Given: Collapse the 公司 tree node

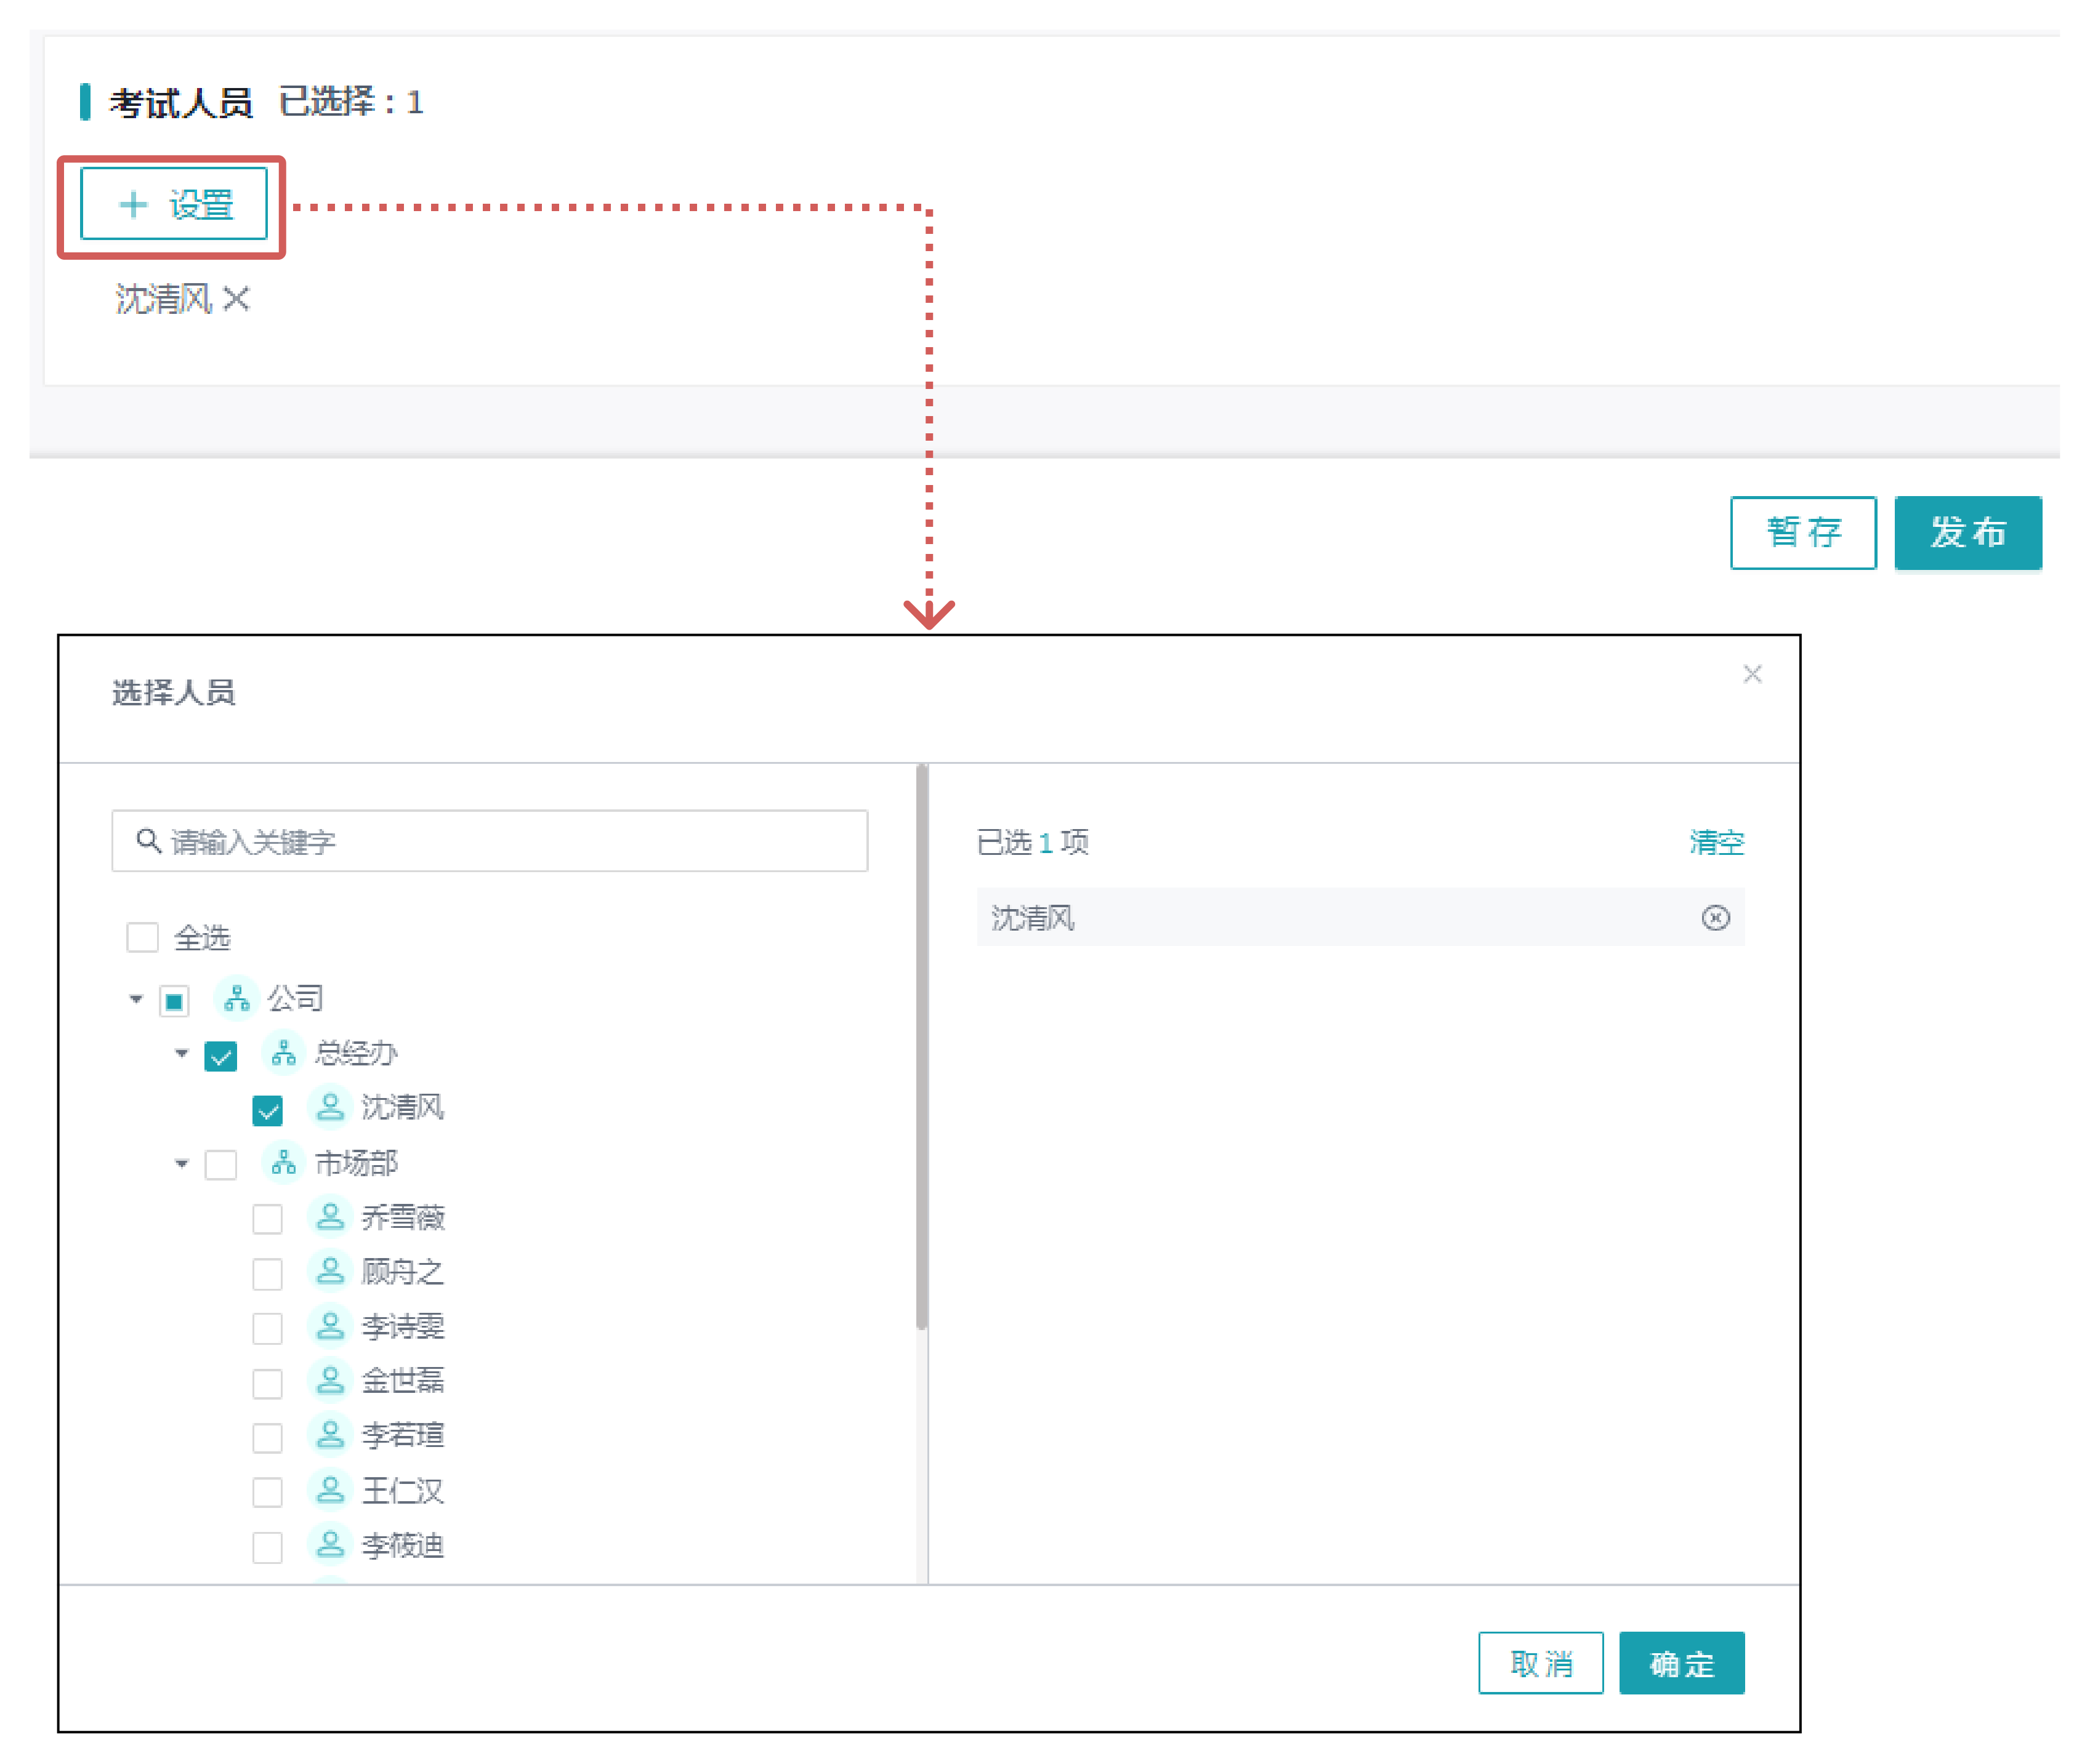Looking at the screenshot, I should (x=136, y=999).
